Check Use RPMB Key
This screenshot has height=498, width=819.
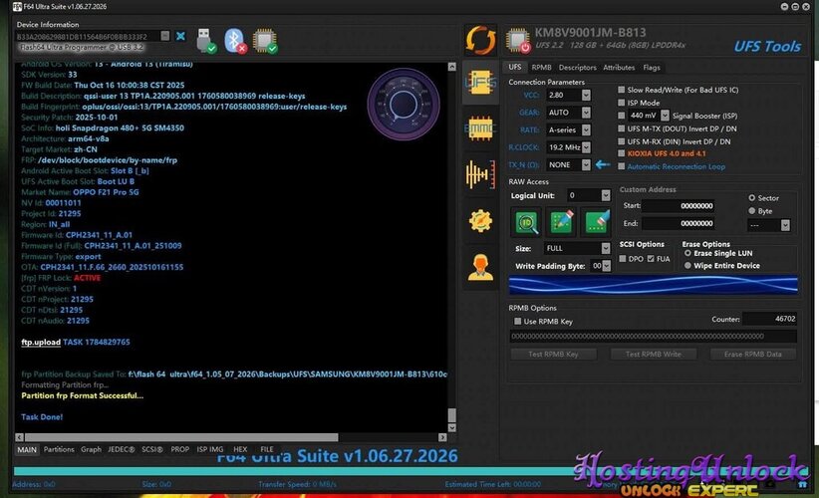coord(518,321)
